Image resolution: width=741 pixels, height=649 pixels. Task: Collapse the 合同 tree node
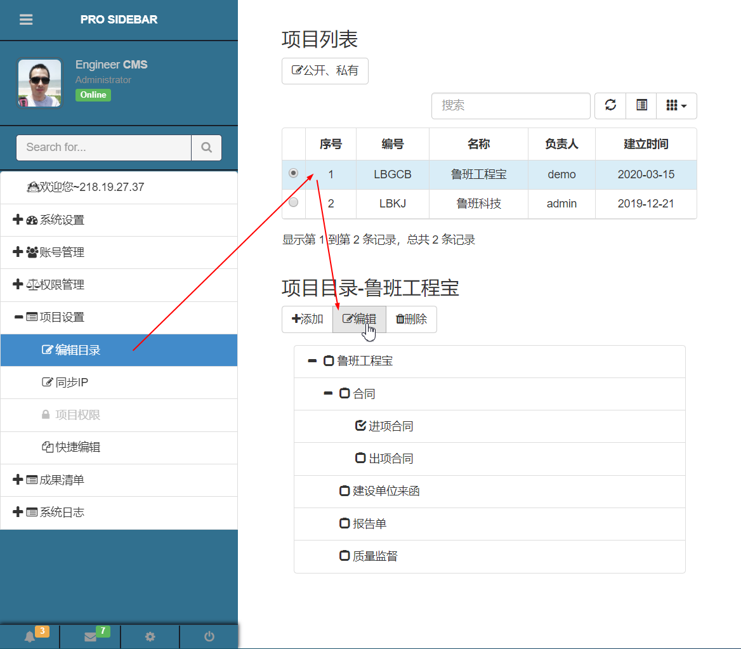tap(328, 393)
